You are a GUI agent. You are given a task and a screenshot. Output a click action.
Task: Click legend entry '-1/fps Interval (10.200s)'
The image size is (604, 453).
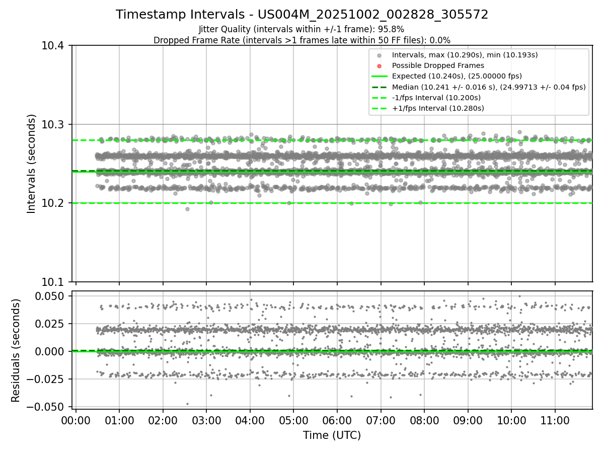coord(436,98)
